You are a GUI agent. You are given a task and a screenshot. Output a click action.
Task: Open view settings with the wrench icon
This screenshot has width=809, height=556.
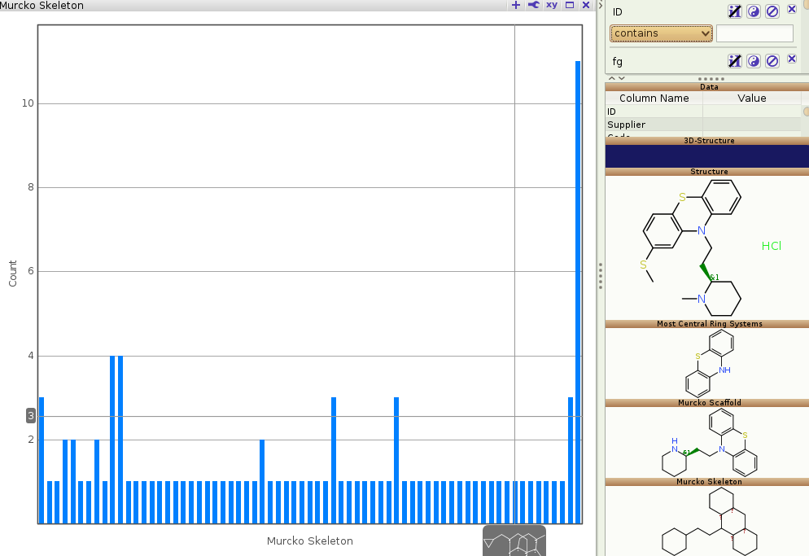coord(533,5)
